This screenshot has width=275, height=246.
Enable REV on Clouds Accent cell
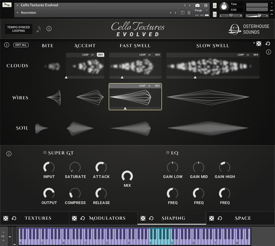coord(100,55)
